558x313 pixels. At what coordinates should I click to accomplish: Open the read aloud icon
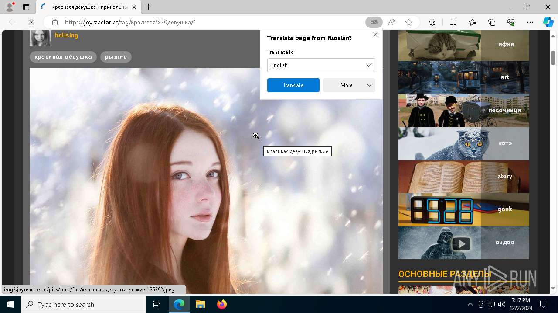(391, 22)
